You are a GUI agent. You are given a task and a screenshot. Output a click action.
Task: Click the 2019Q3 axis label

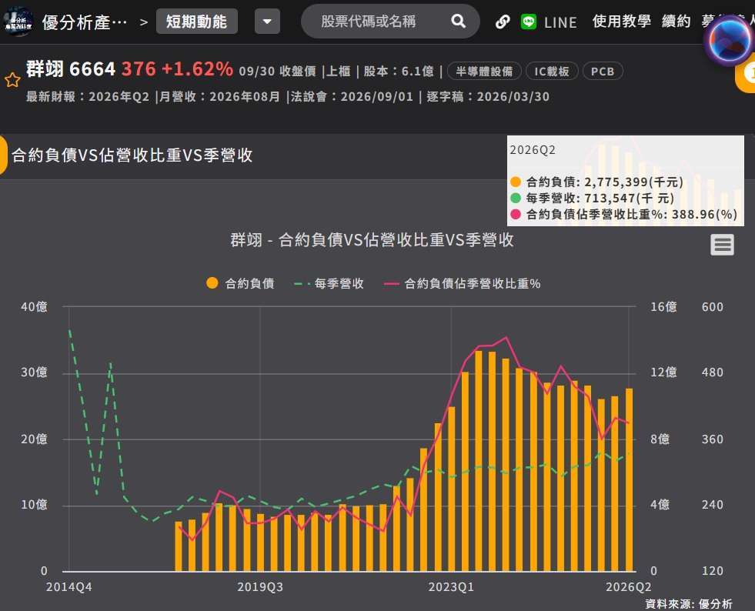260,587
